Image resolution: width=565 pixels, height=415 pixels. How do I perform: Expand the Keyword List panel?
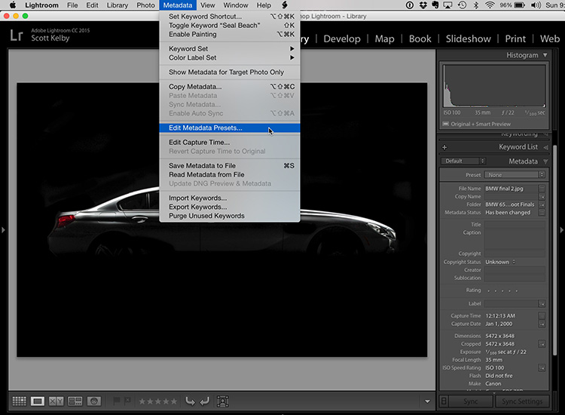tap(545, 147)
